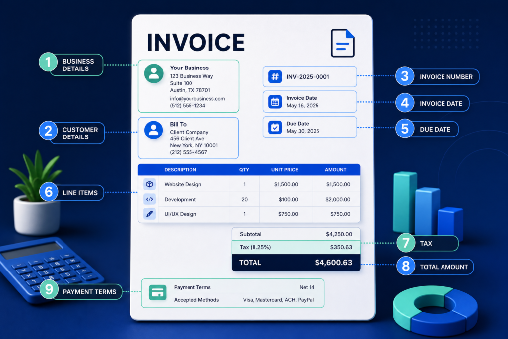This screenshot has height=339, width=508.
Task: Click the code brackets icon in Development row
Action: tap(149, 199)
